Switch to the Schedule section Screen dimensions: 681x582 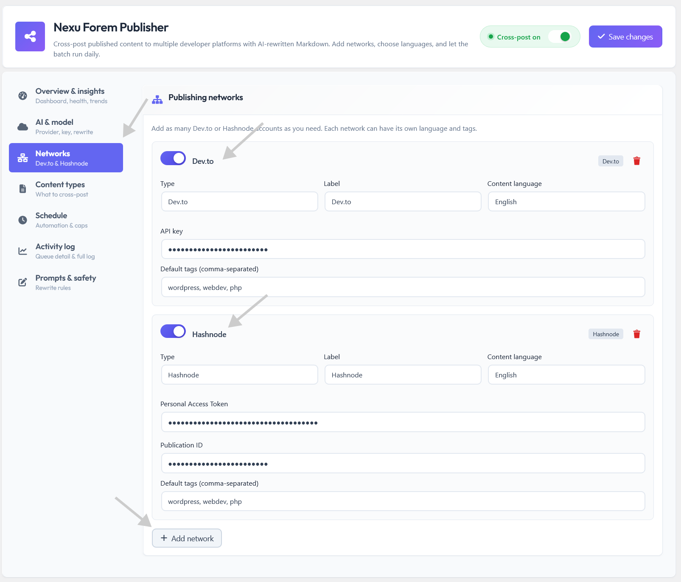66,220
